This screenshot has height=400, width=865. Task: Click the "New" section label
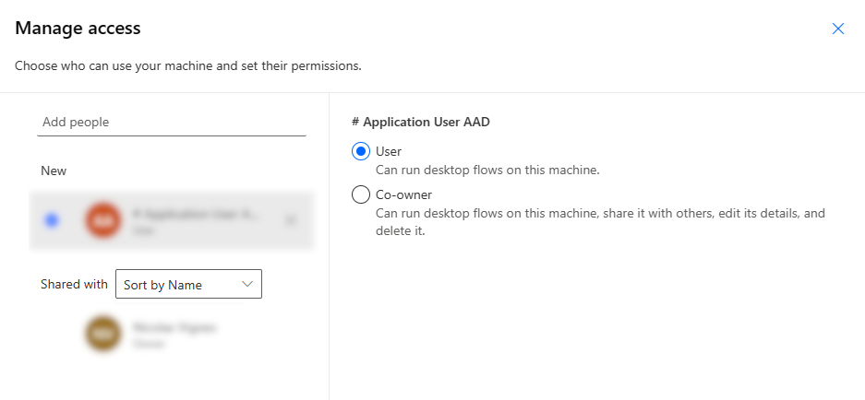54,171
